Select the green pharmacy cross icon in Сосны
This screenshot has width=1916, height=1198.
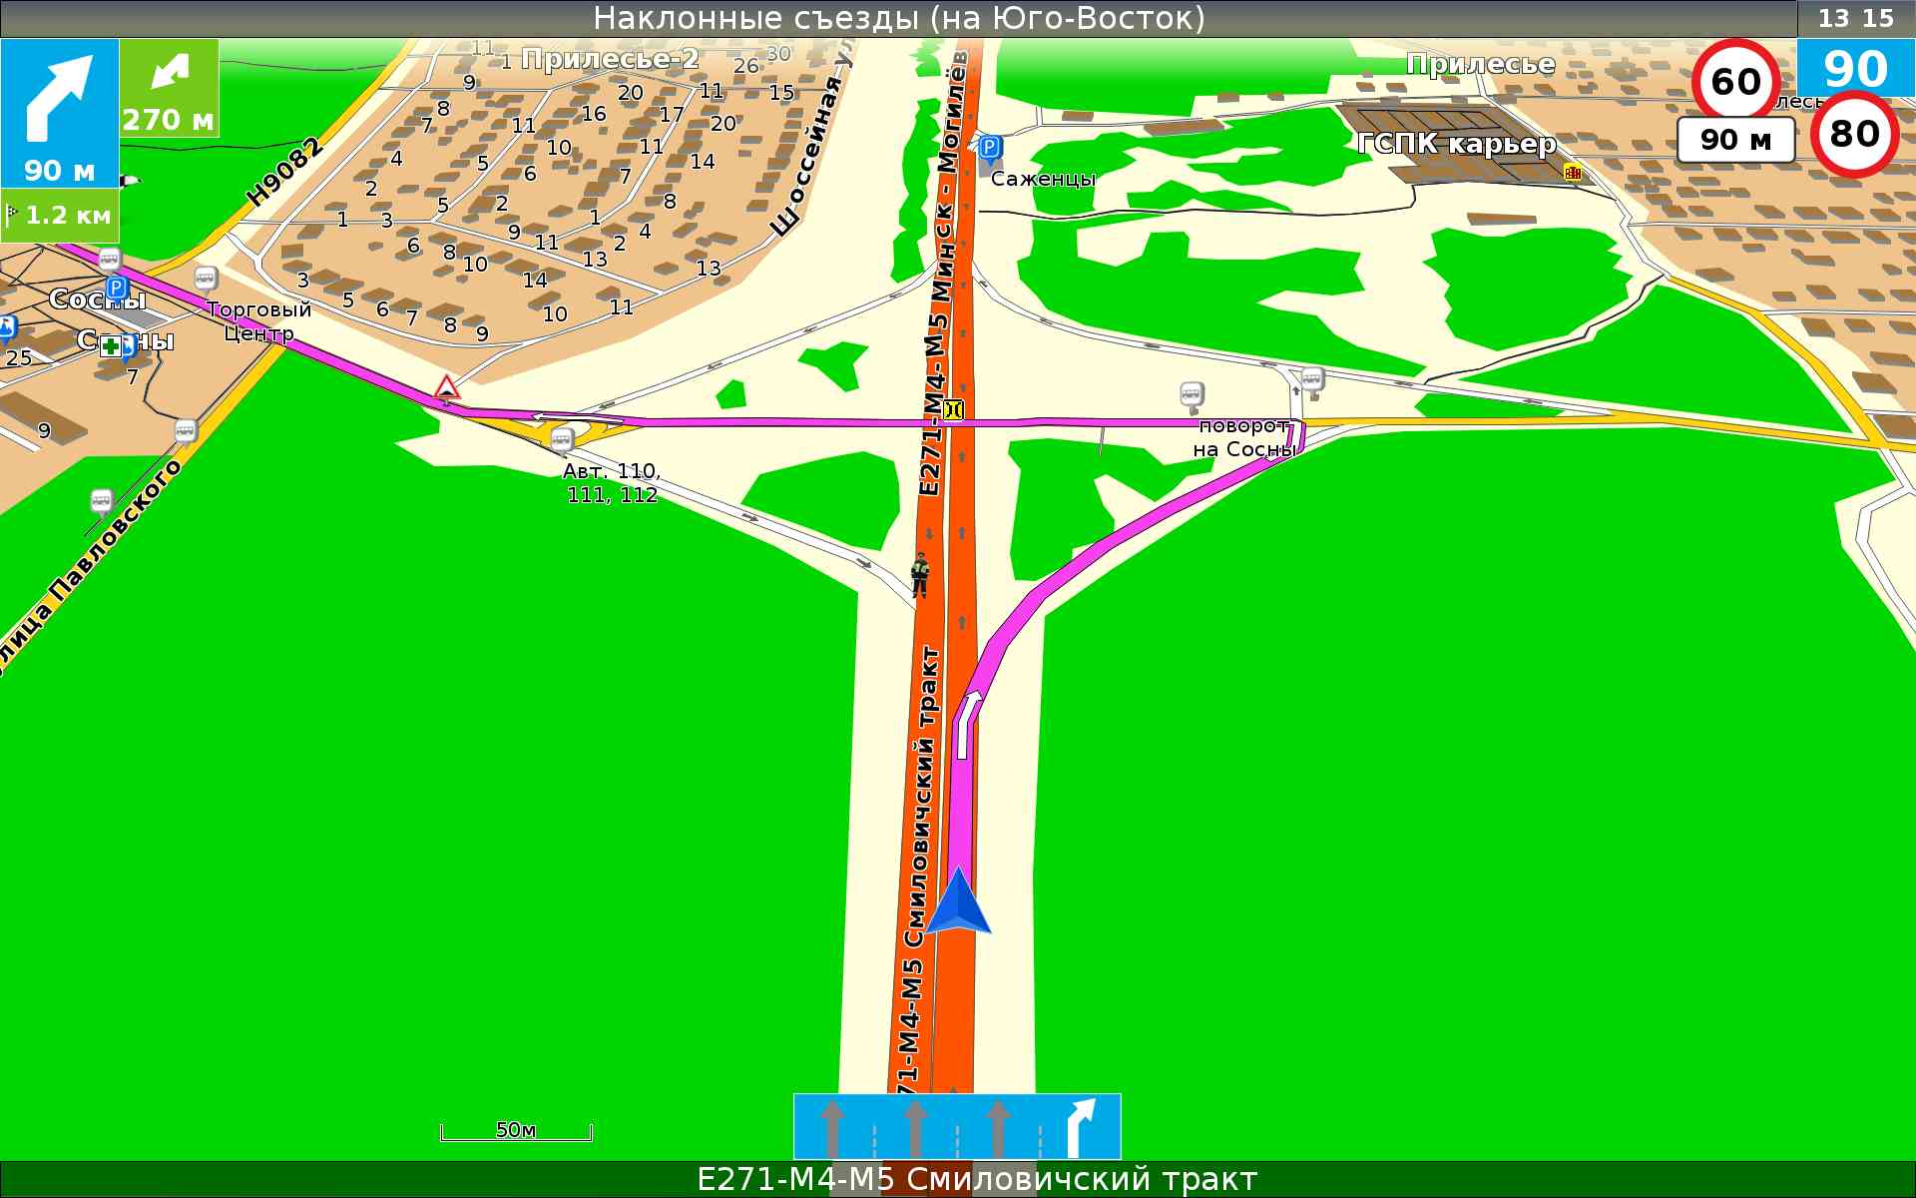pyautogui.click(x=110, y=346)
